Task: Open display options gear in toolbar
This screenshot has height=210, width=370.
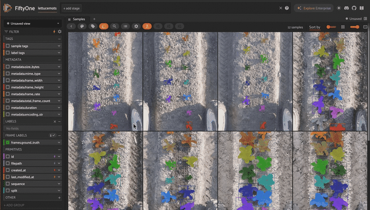Action: point(136,27)
